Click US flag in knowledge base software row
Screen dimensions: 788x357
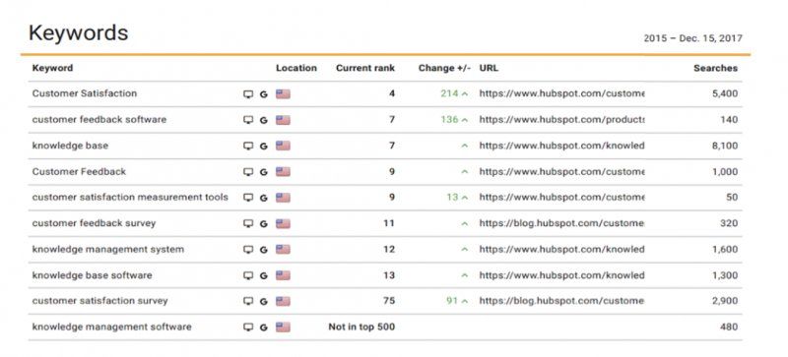tap(283, 275)
